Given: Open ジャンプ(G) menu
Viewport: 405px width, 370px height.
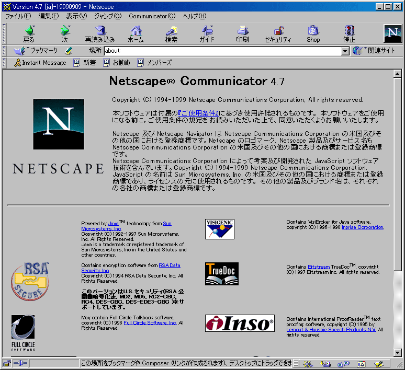Looking at the screenshot, I should coord(108,16).
